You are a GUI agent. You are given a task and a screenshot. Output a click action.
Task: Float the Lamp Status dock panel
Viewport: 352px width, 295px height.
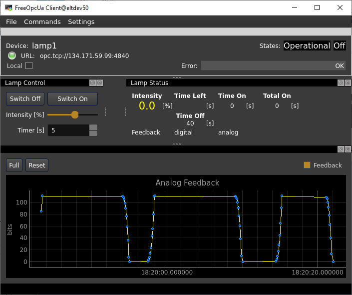coord(341,83)
